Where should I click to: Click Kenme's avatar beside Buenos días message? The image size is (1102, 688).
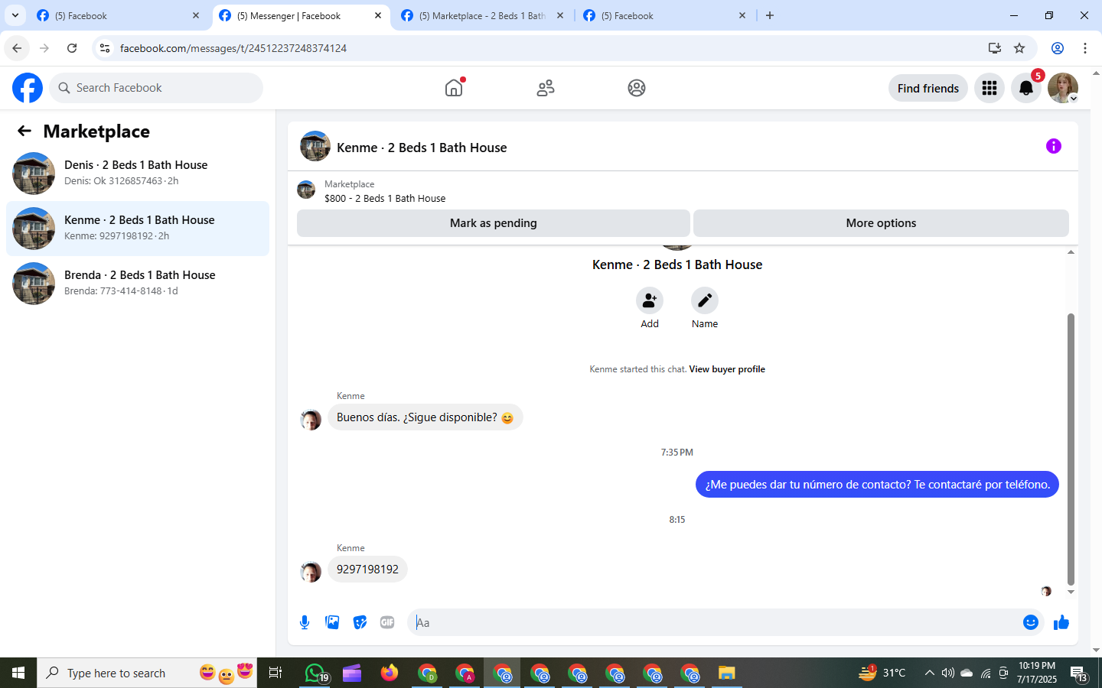pyautogui.click(x=311, y=420)
